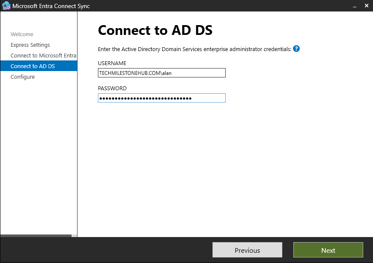Focus the PASSWORD input field
This screenshot has width=373, height=263.
coord(161,98)
